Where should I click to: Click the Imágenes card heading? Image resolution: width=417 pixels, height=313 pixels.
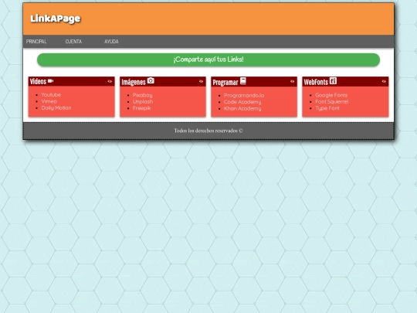pyautogui.click(x=134, y=82)
